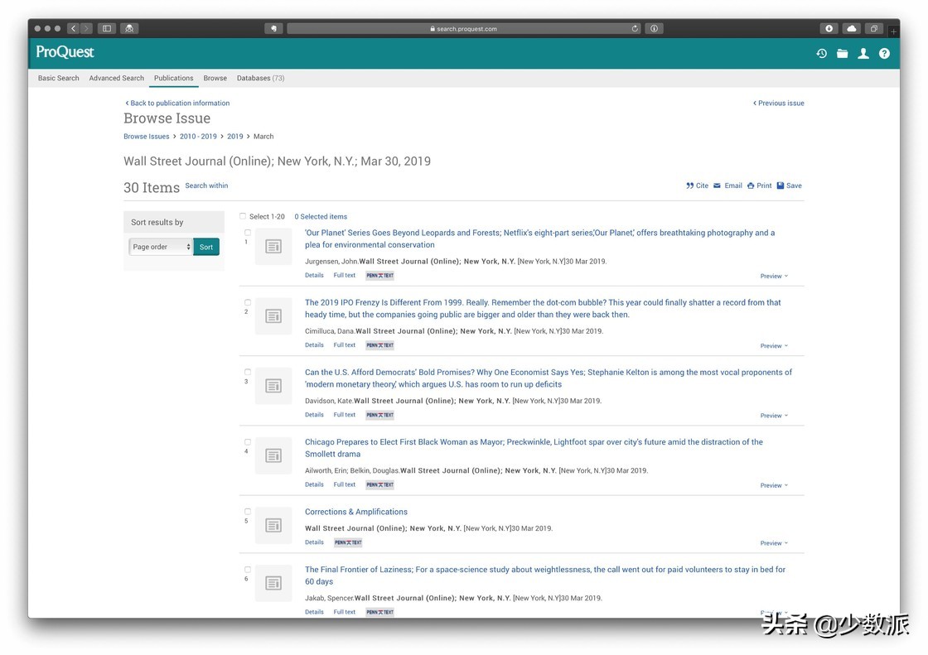Screen dimensions: 928x655
Task: Expand Preview for Democrats' Bold Promises item
Action: coord(774,416)
